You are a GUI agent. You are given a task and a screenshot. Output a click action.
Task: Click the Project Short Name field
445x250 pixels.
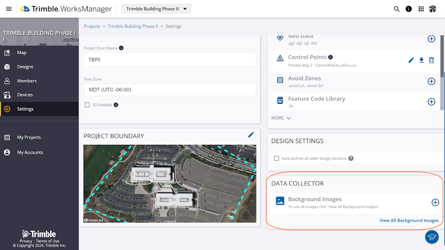click(170, 60)
